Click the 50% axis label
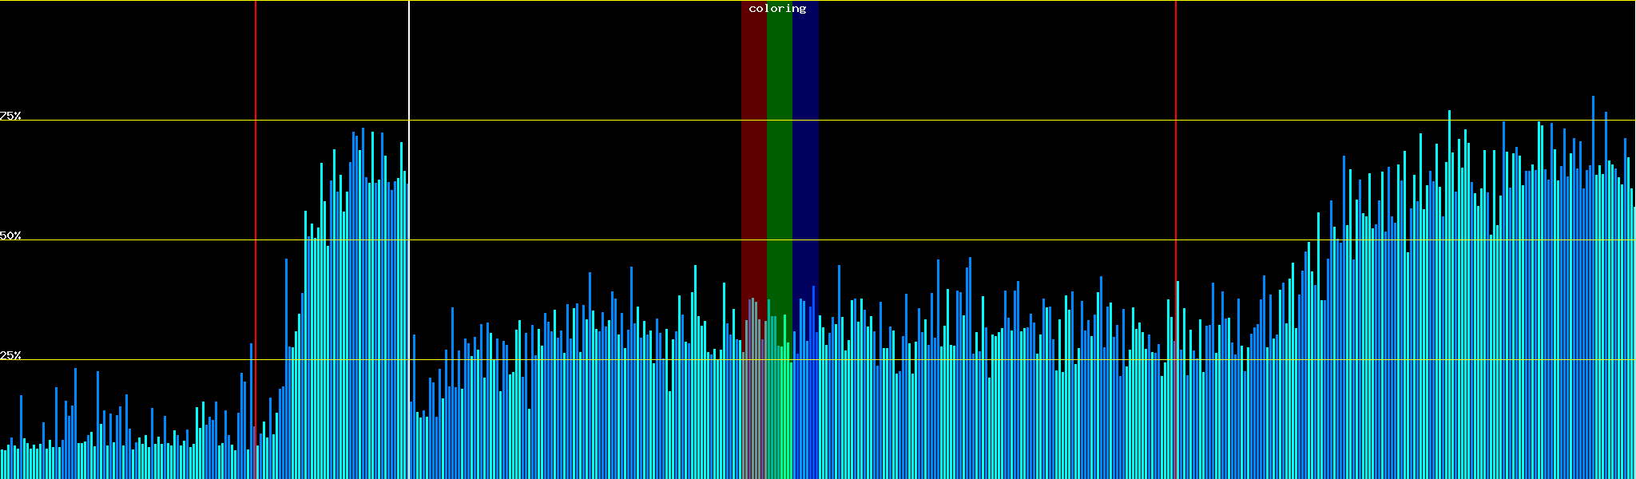Viewport: 1636px width, 479px height. pyautogui.click(x=10, y=236)
